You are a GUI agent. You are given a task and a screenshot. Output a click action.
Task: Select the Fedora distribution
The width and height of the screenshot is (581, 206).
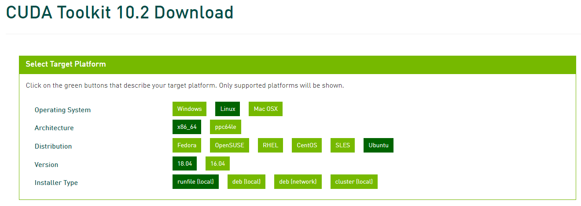187,146
